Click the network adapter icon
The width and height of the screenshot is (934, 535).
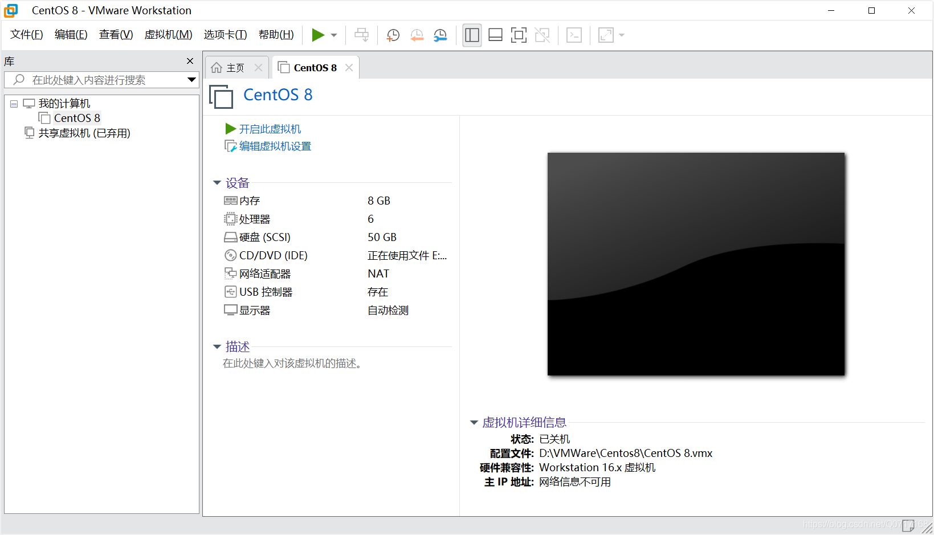pos(230,273)
